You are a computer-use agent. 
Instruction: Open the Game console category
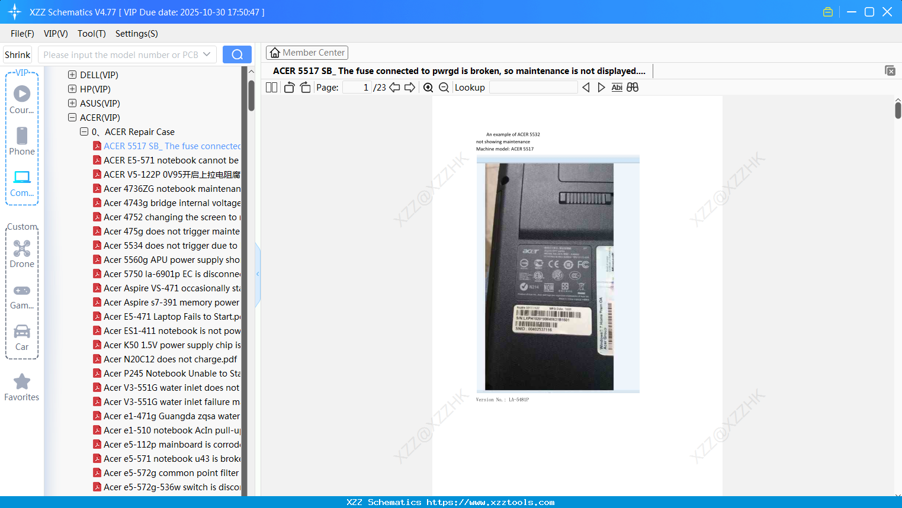(22, 297)
